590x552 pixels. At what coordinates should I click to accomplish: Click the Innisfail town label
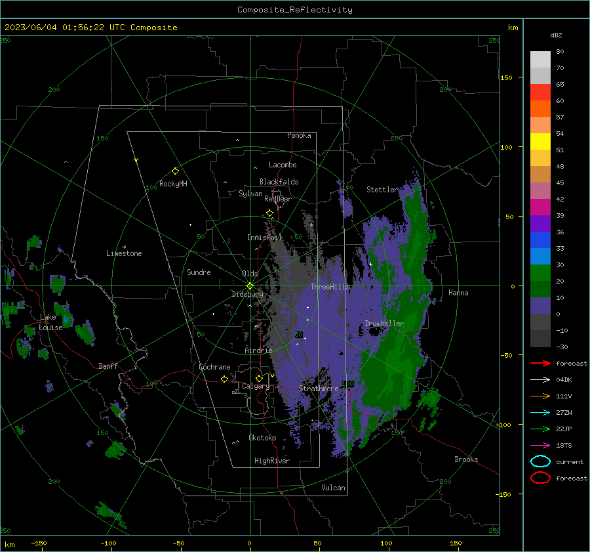click(265, 238)
